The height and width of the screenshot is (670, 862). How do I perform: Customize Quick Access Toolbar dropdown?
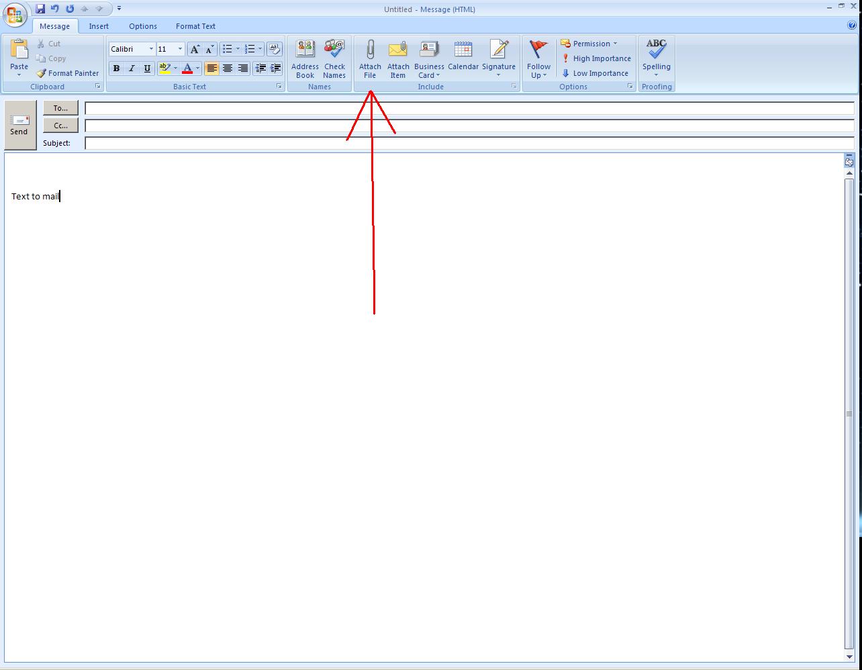pyautogui.click(x=119, y=9)
